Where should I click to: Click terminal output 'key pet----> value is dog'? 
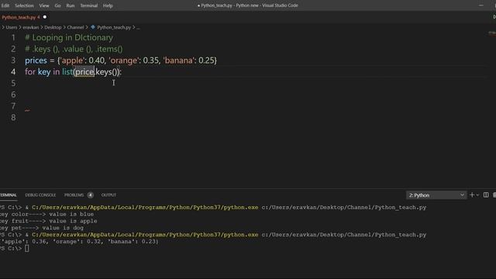coord(41,228)
